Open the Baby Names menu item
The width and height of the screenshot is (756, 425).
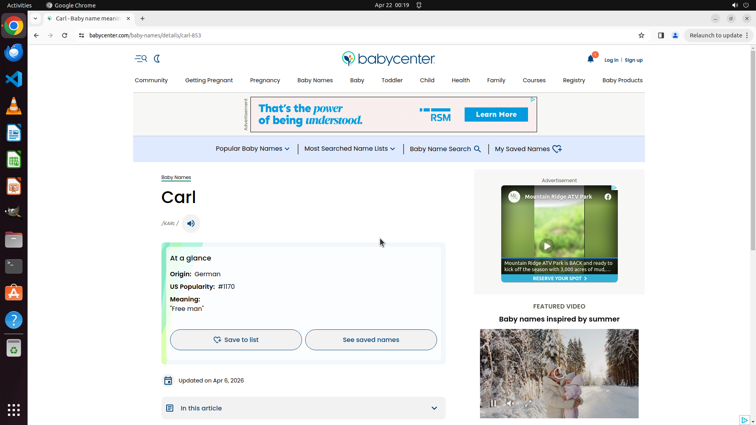(315, 80)
